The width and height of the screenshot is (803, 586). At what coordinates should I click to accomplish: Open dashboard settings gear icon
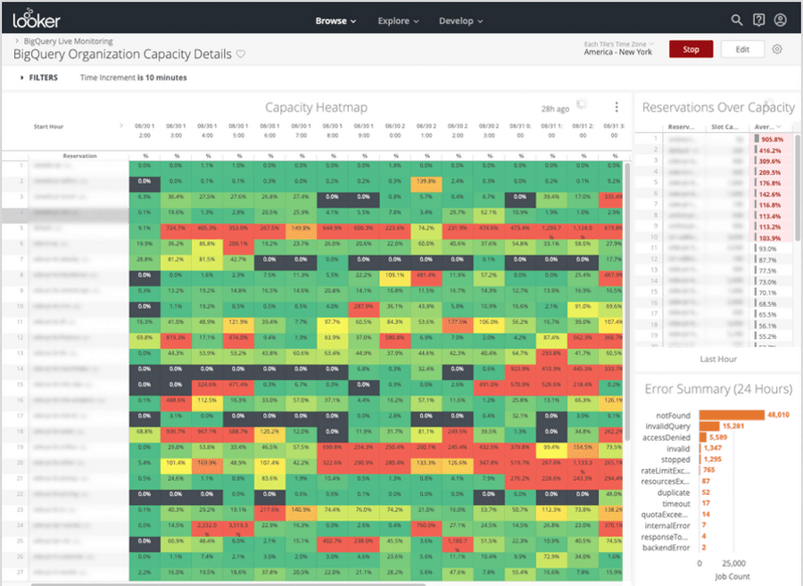tap(777, 49)
